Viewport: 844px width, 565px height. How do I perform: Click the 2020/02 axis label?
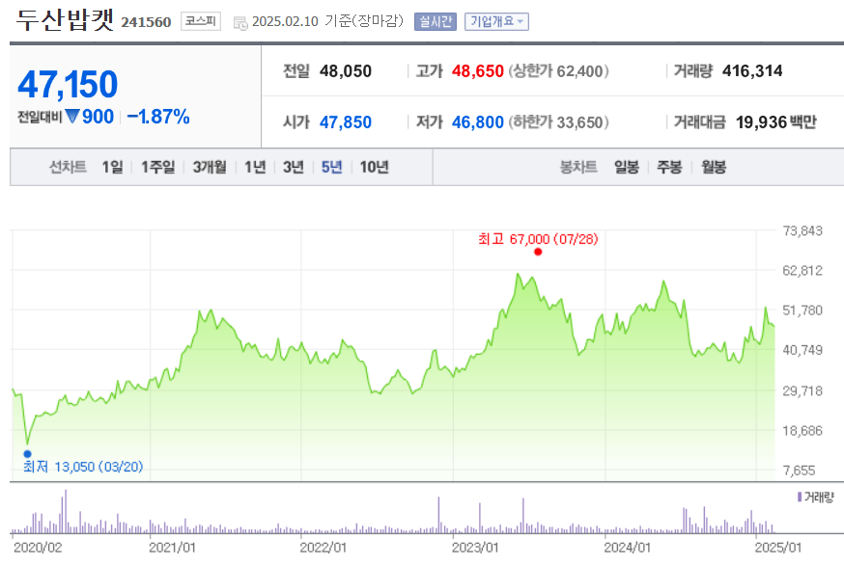38,548
